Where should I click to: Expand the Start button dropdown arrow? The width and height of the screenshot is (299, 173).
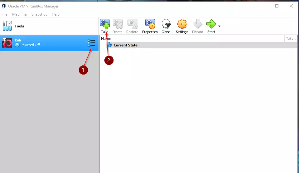(x=219, y=26)
